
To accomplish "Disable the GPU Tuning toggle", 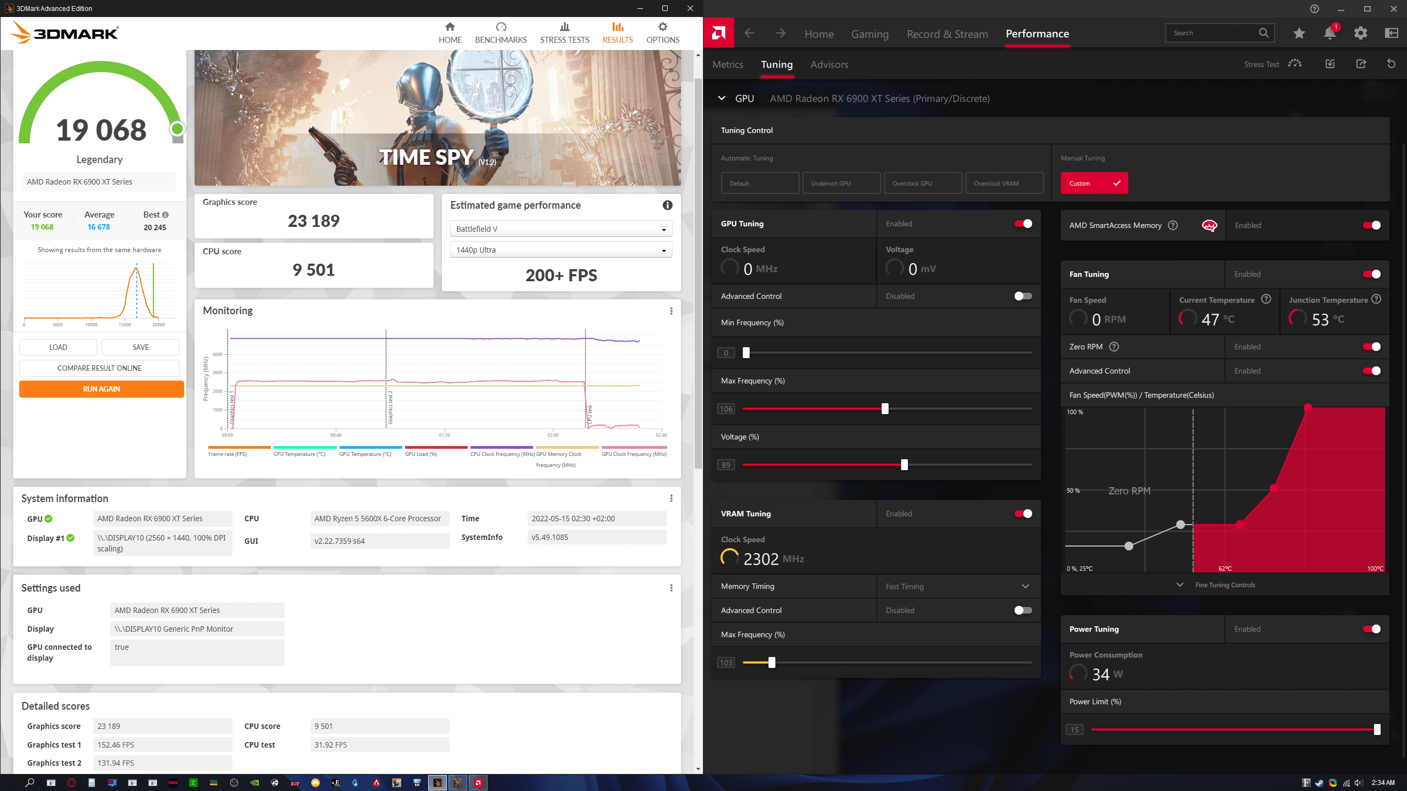I will [x=1023, y=224].
